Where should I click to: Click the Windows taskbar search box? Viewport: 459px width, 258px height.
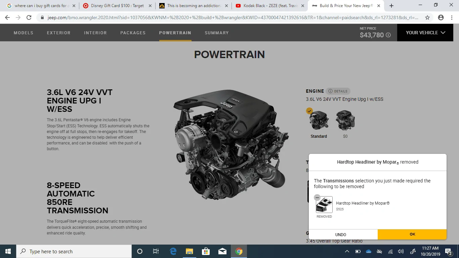(x=74, y=251)
